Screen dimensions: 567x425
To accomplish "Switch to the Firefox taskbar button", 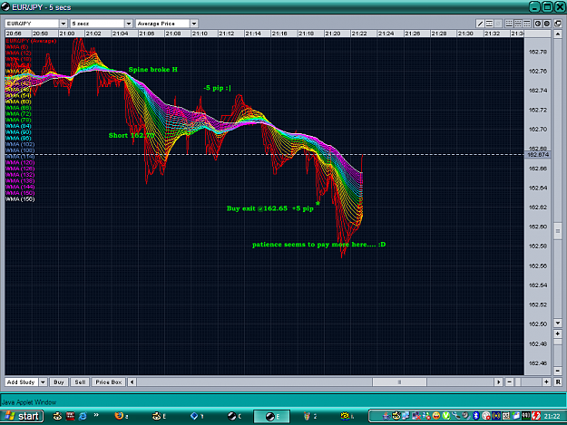I will (122, 416).
